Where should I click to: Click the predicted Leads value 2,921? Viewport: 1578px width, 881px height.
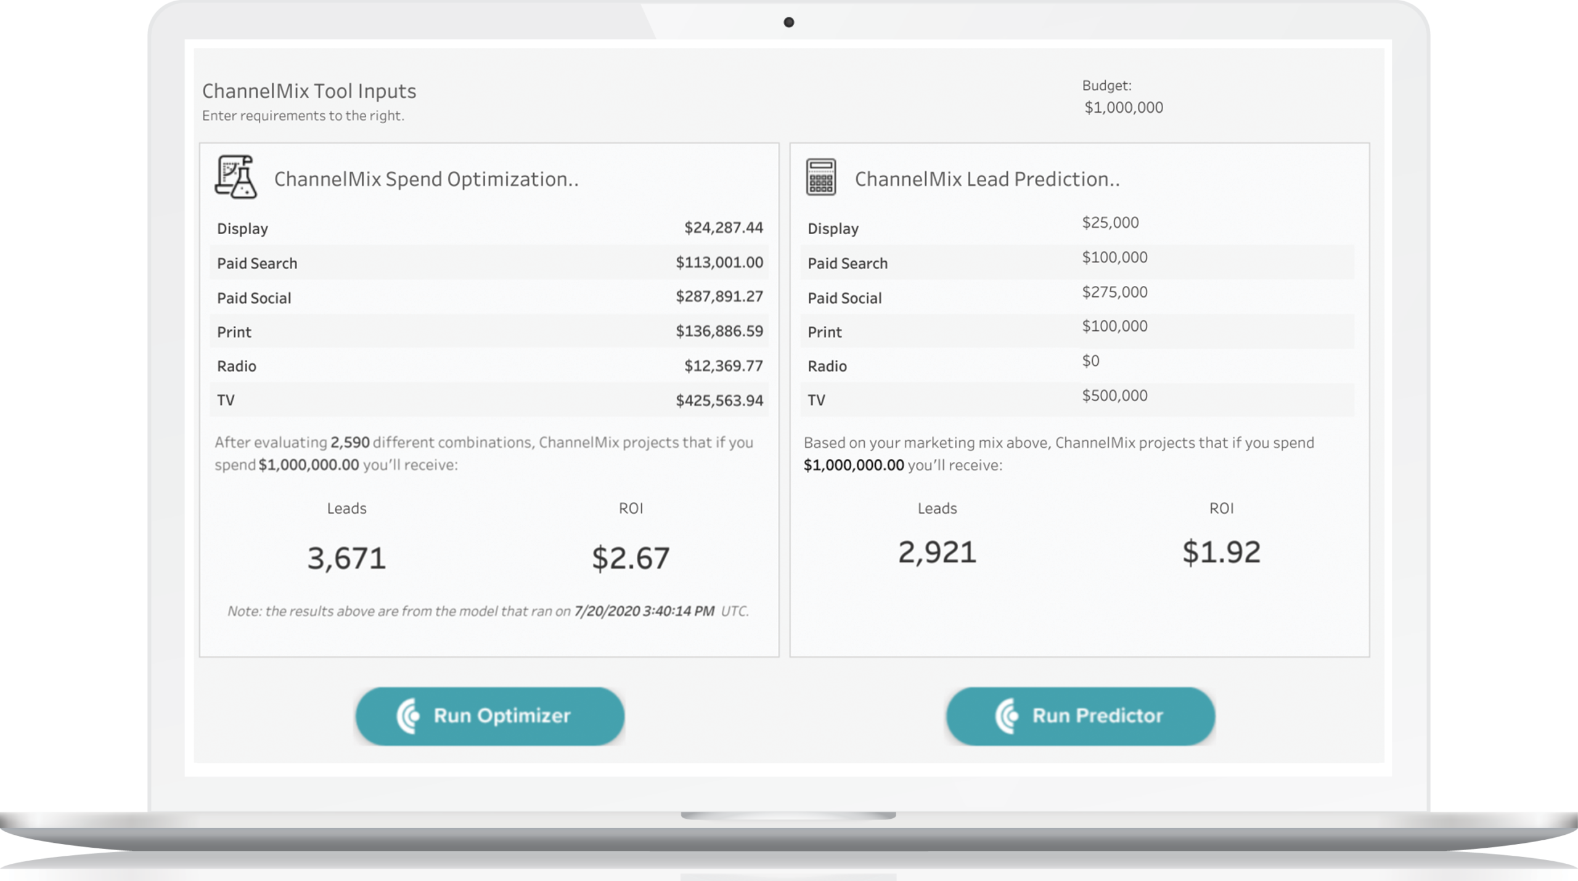tap(937, 552)
